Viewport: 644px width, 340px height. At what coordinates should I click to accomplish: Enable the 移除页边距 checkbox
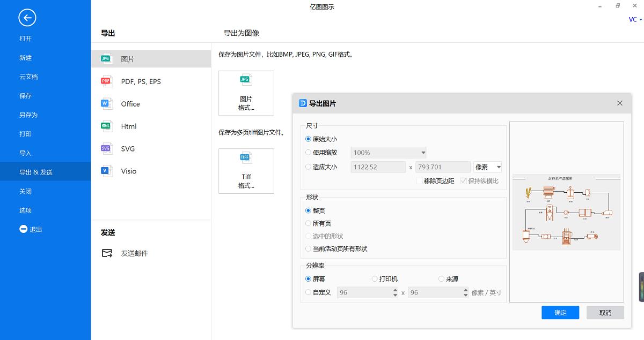419,181
